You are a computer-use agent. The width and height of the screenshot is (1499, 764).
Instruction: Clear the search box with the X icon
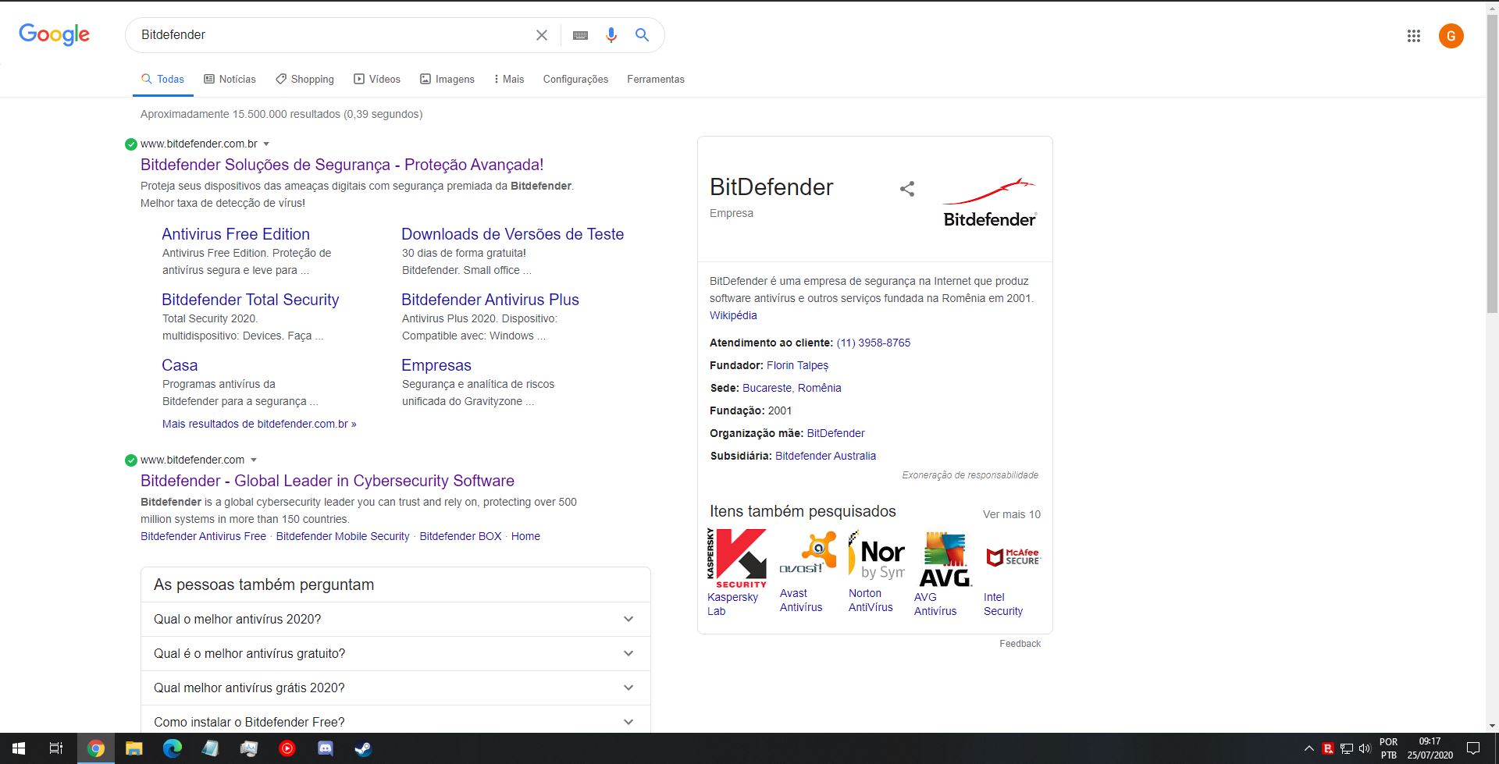[542, 35]
